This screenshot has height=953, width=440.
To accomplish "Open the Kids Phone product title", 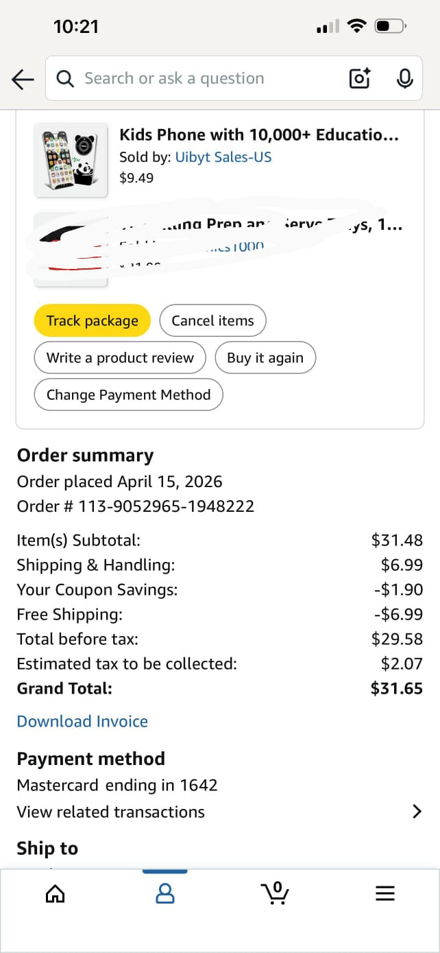I will pyautogui.click(x=259, y=134).
